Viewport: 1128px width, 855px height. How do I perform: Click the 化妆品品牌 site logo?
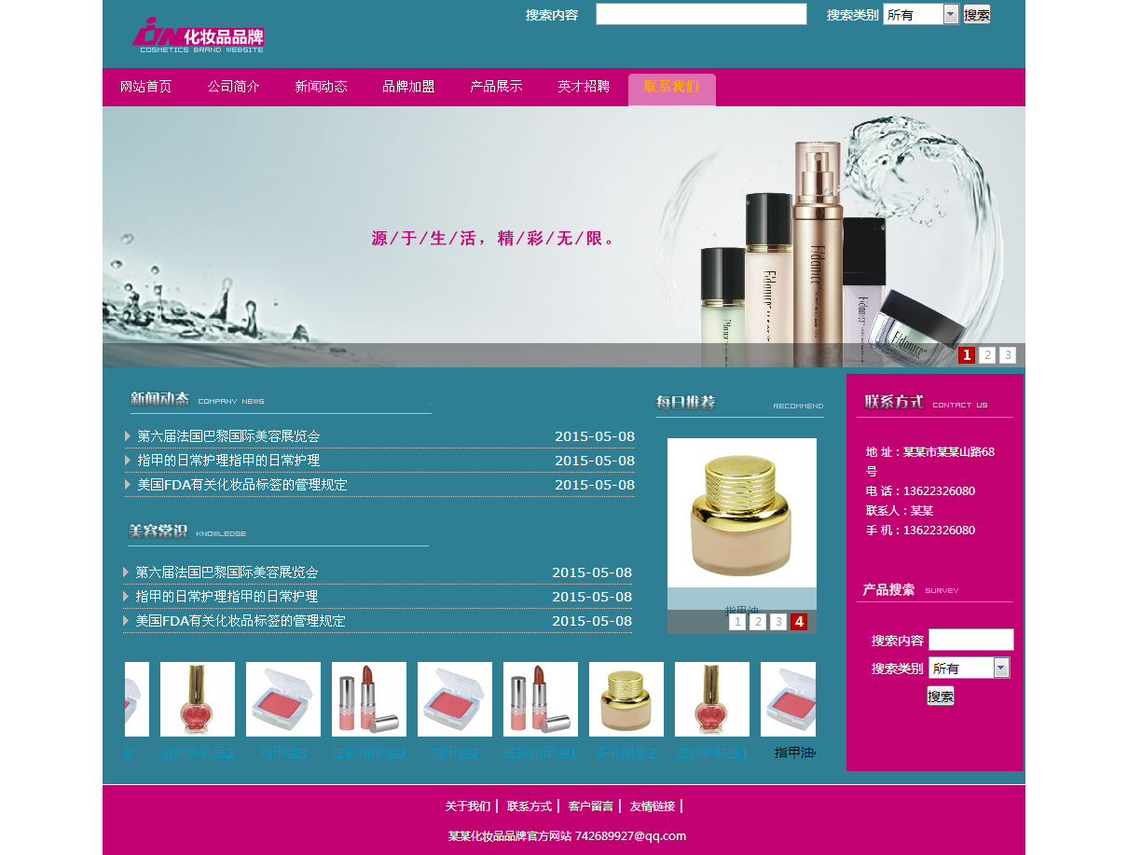click(x=199, y=35)
